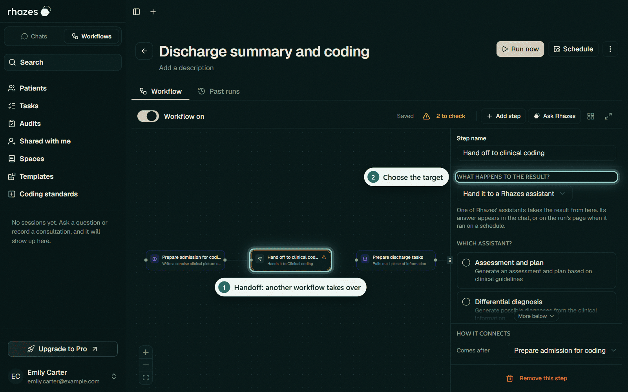Screen dimensions: 628x392
Task: Click the rhazes logo
Action: pos(29,11)
